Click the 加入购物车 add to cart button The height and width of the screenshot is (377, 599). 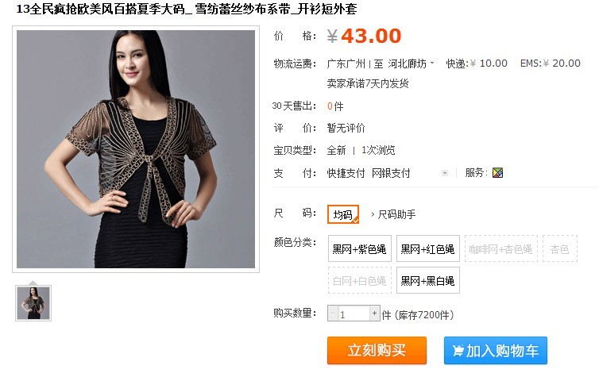tap(496, 350)
